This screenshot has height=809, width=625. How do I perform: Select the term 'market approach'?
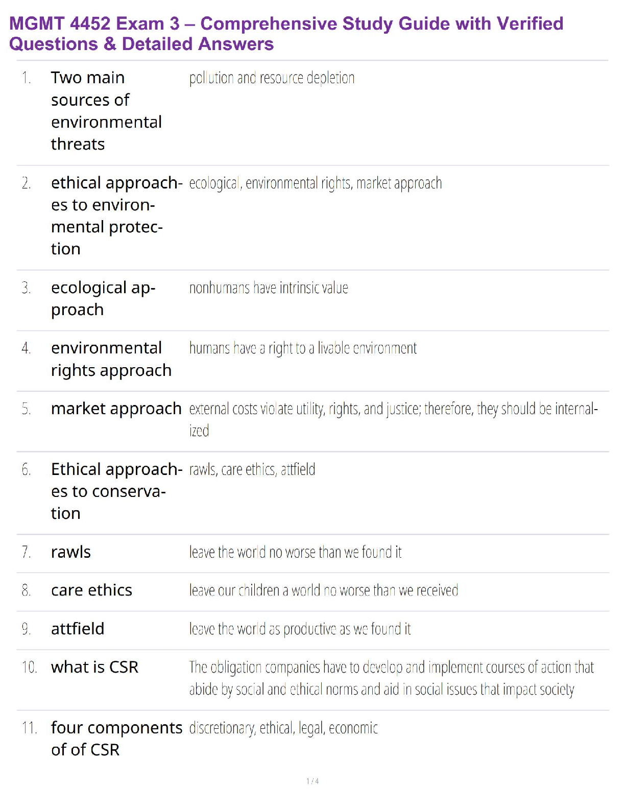(116, 409)
